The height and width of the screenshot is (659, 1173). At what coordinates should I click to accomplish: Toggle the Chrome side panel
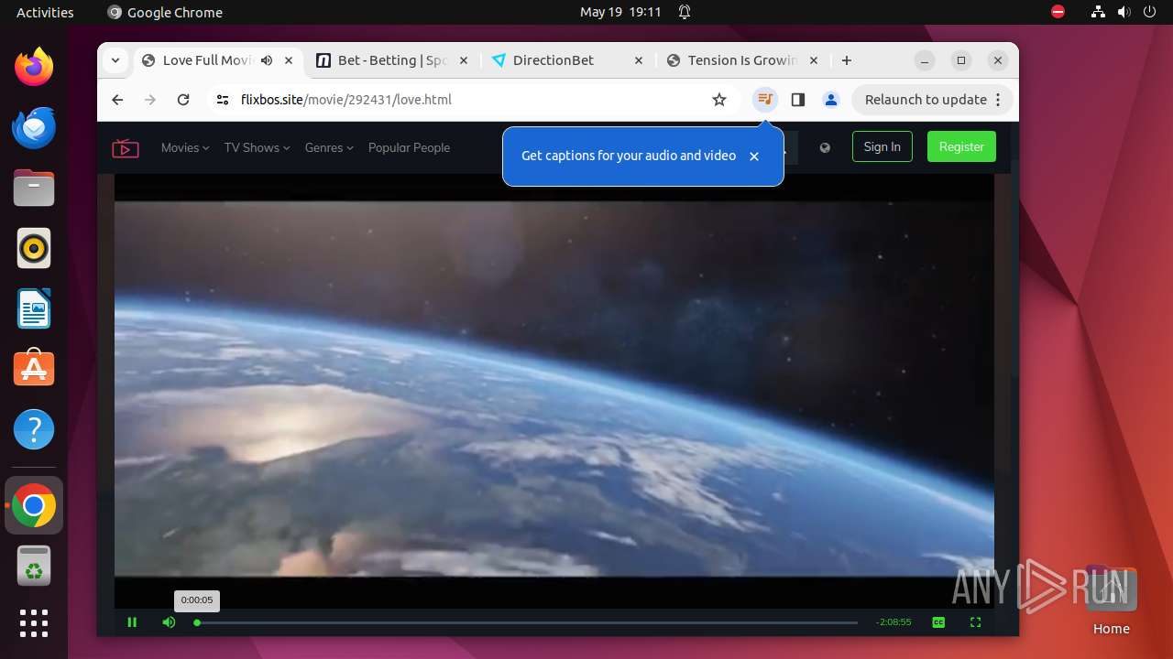tap(798, 100)
